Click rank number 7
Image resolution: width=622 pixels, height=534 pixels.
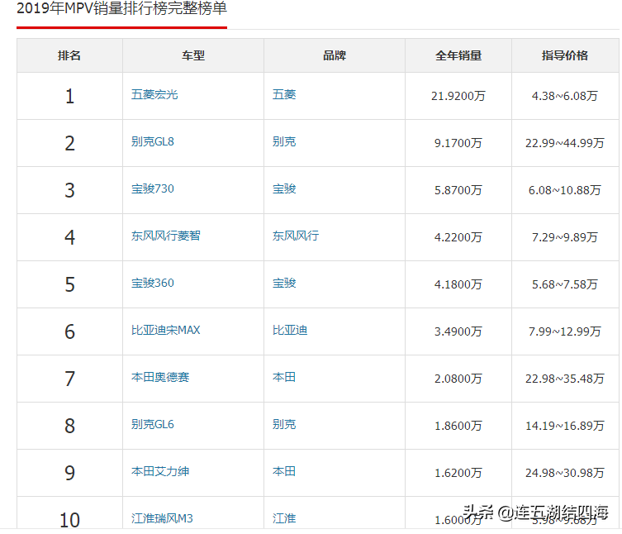[70, 379]
